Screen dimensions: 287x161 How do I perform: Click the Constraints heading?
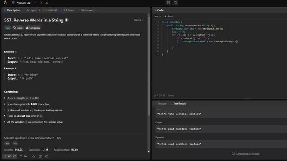point(11,92)
